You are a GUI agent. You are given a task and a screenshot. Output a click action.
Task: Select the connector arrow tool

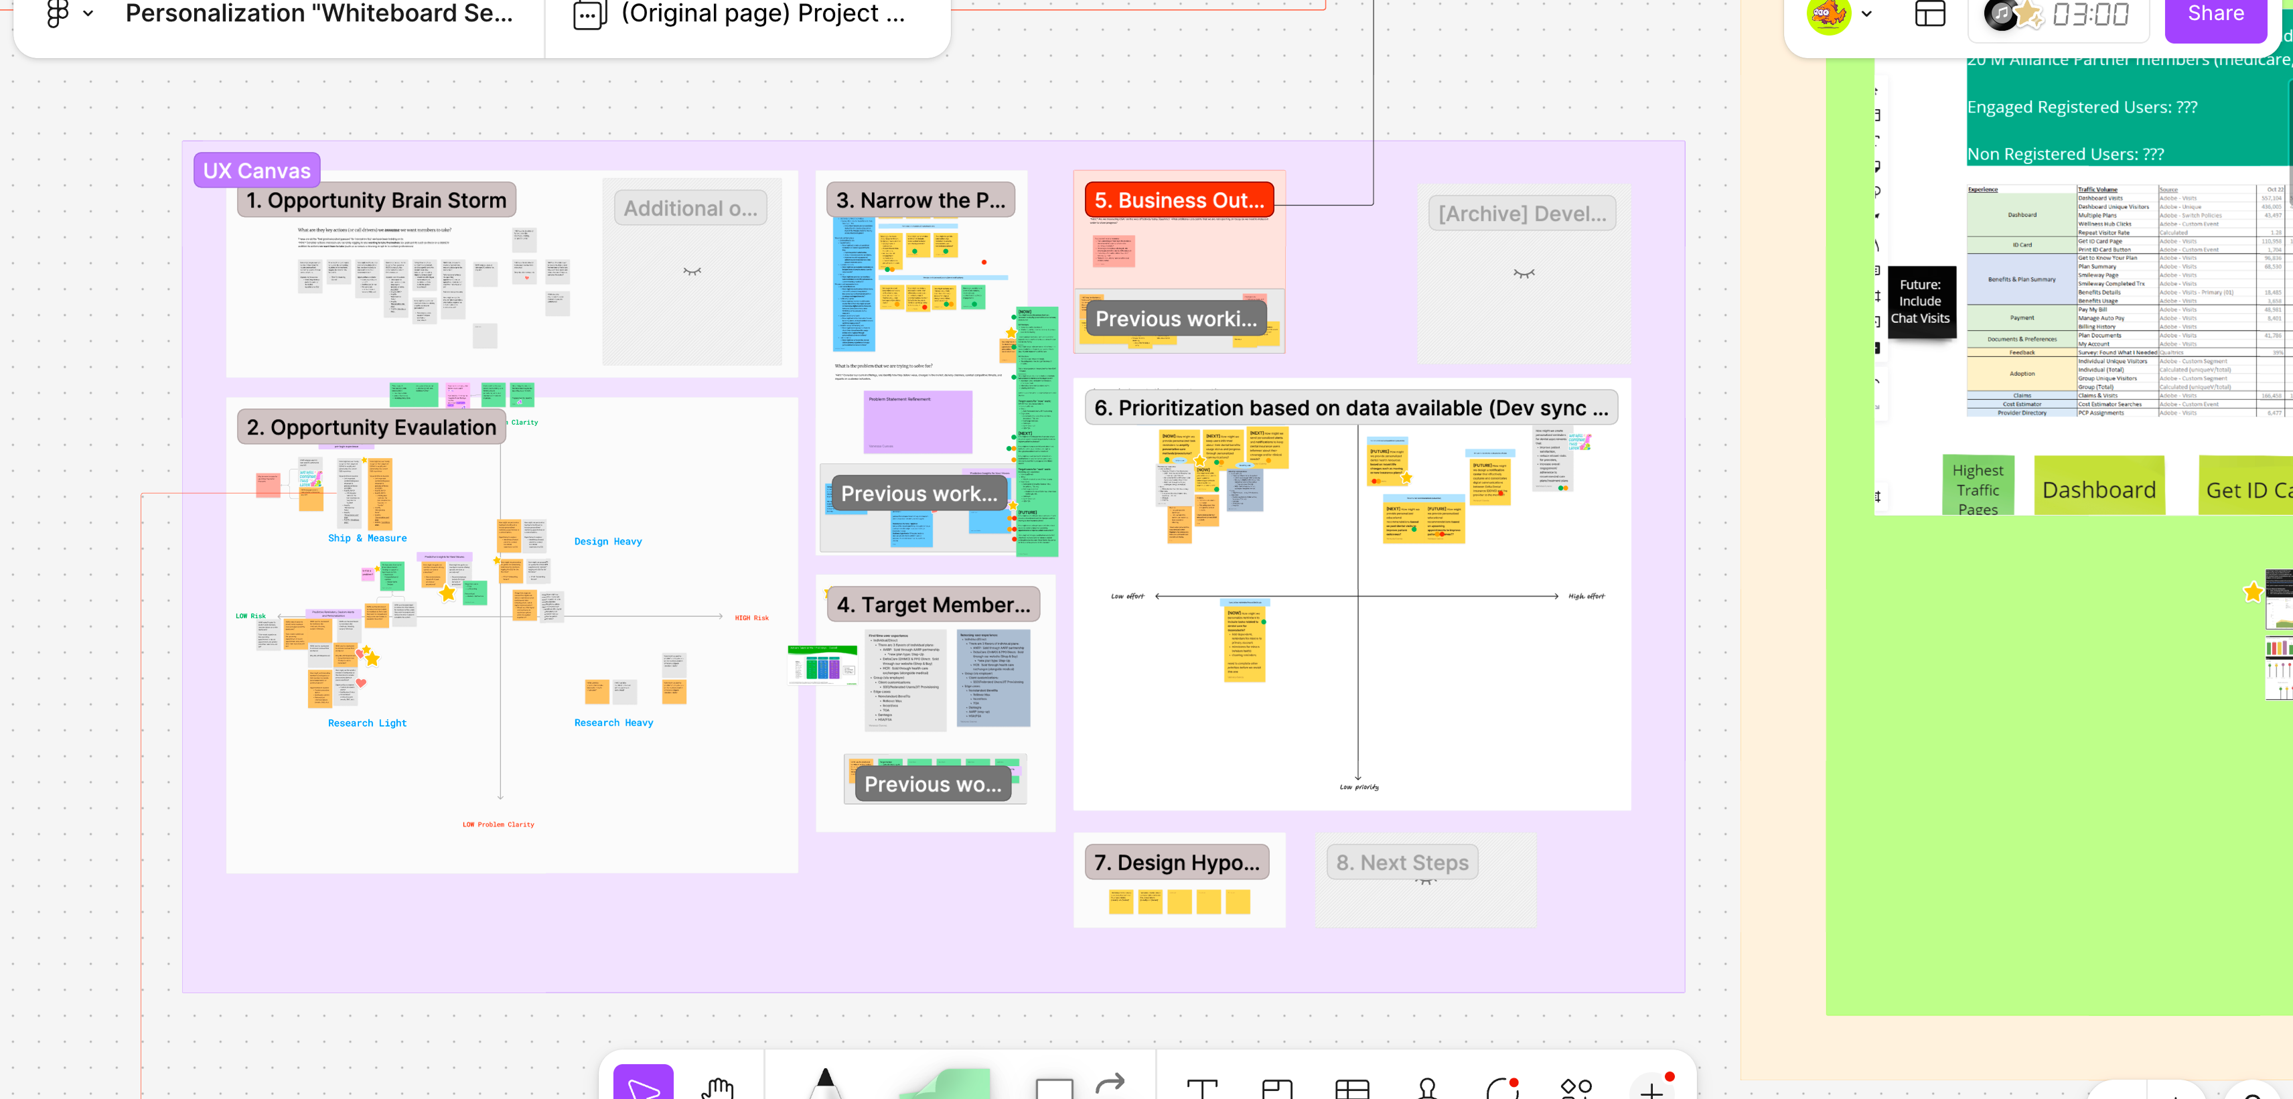pyautogui.click(x=1111, y=1084)
